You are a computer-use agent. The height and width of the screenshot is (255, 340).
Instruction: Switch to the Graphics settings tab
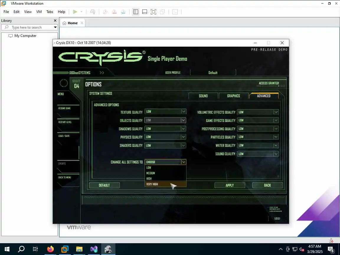pyautogui.click(x=233, y=96)
